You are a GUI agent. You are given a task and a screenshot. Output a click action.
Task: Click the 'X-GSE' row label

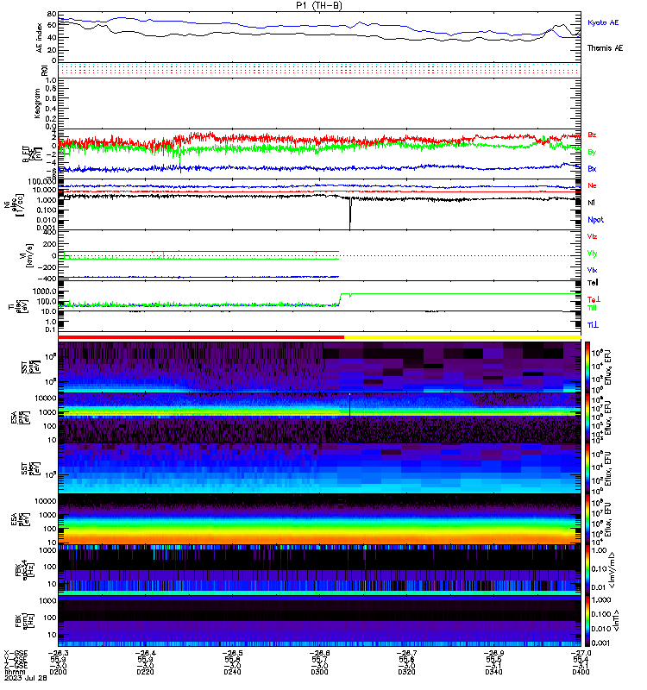[x=16, y=653]
